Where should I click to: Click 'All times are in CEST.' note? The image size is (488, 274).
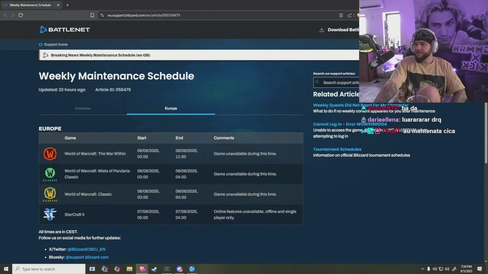58,232
